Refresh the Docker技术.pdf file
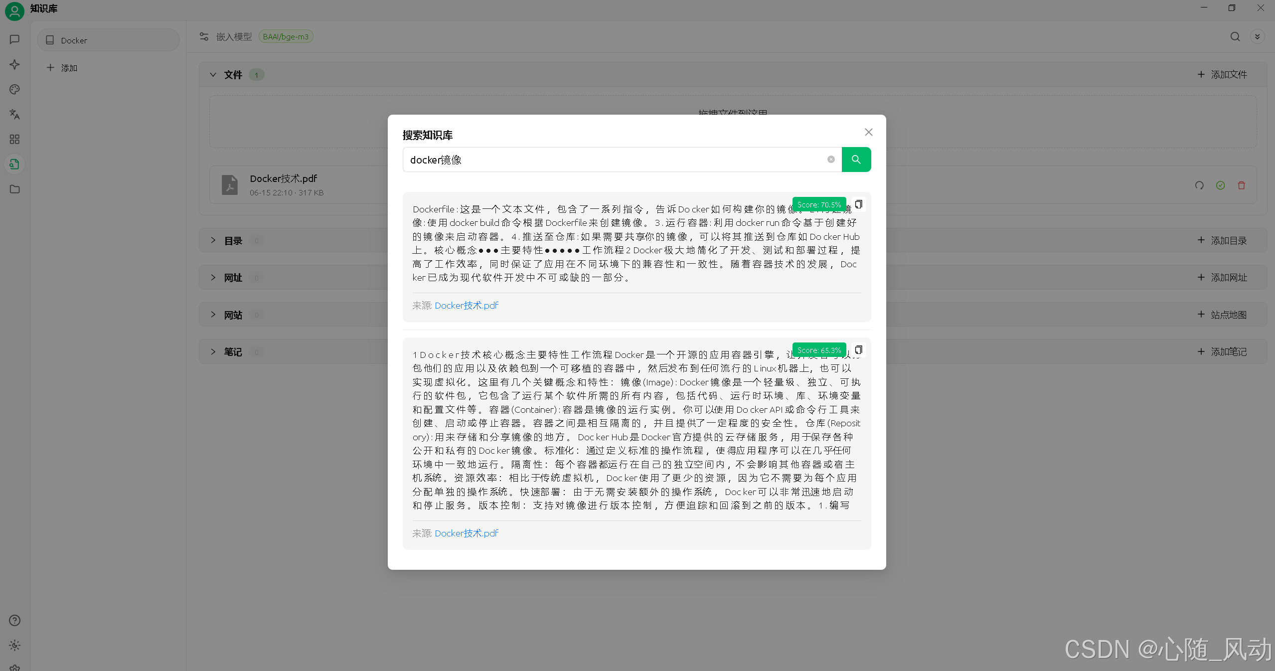 click(1199, 185)
